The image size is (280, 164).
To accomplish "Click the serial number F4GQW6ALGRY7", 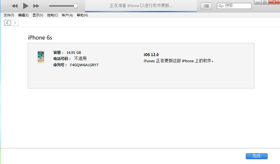I will point(84,65).
